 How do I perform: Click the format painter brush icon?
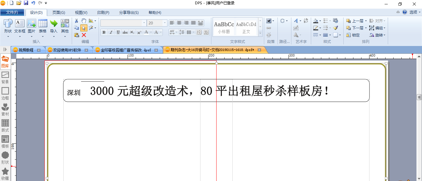[335, 28]
